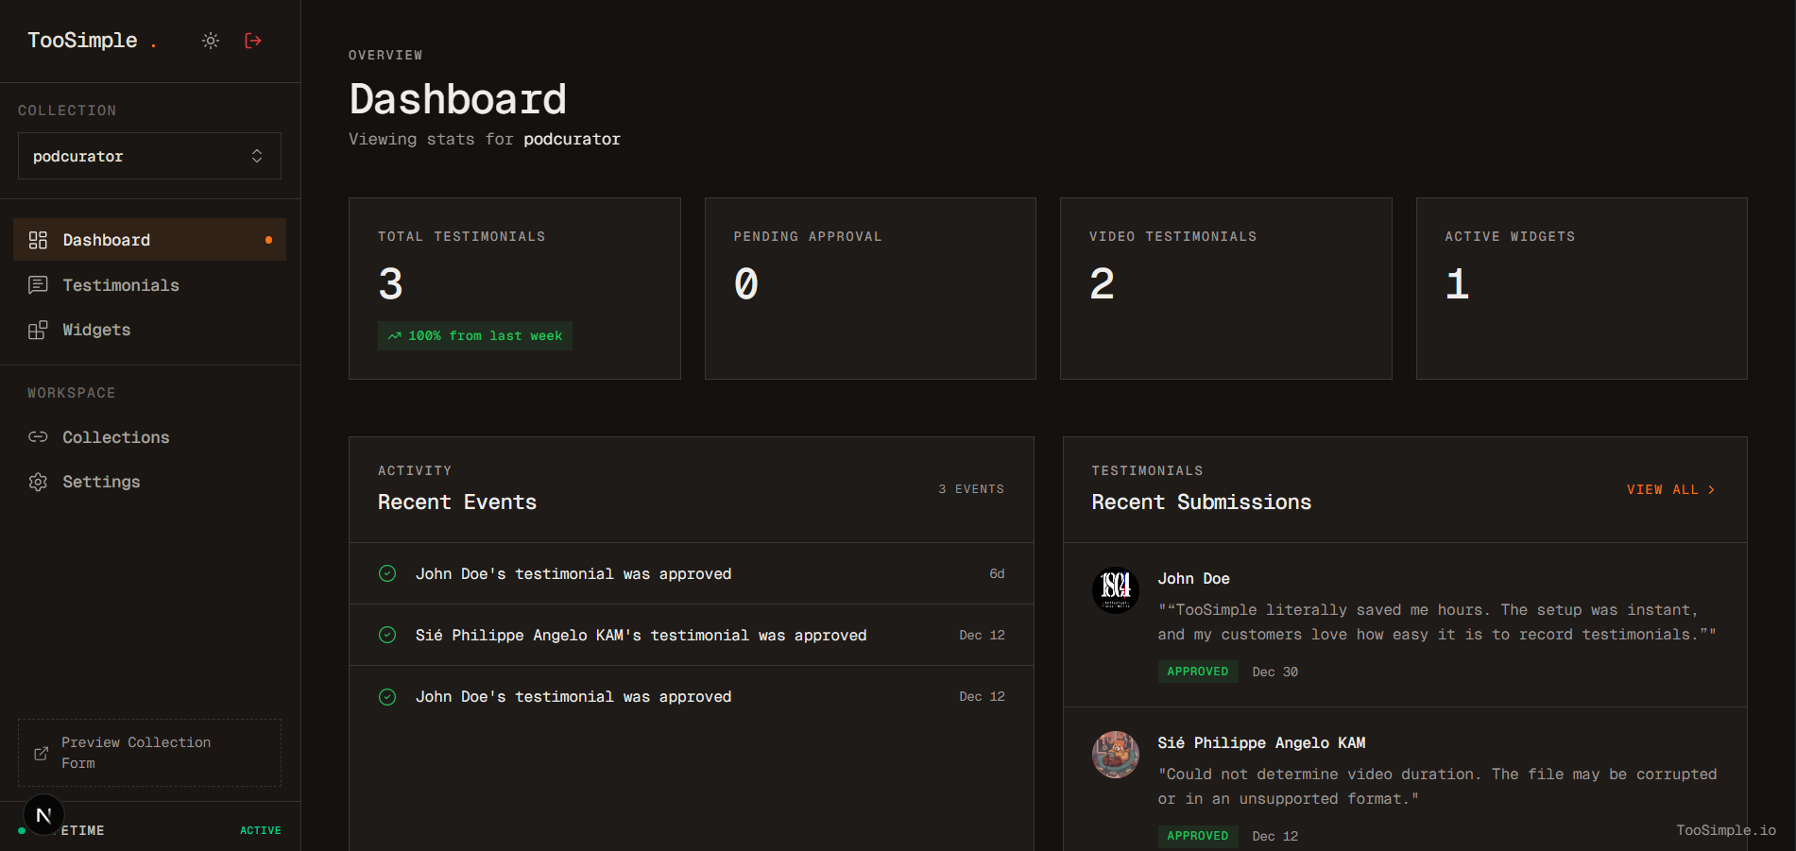Click the Settings gear icon
The width and height of the screenshot is (1796, 851).
(x=39, y=481)
